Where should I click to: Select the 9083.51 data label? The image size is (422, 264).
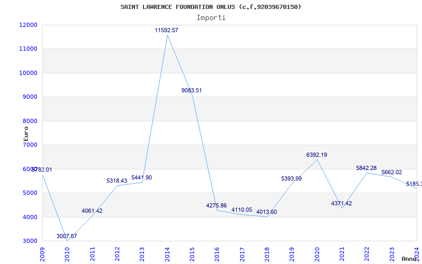[x=191, y=90]
